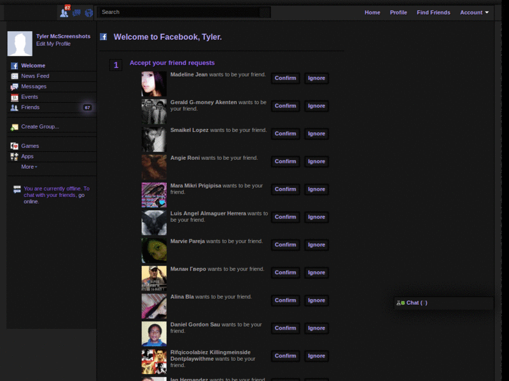
Task: Ignore Madeline Jean's friend request
Action: [x=316, y=78]
